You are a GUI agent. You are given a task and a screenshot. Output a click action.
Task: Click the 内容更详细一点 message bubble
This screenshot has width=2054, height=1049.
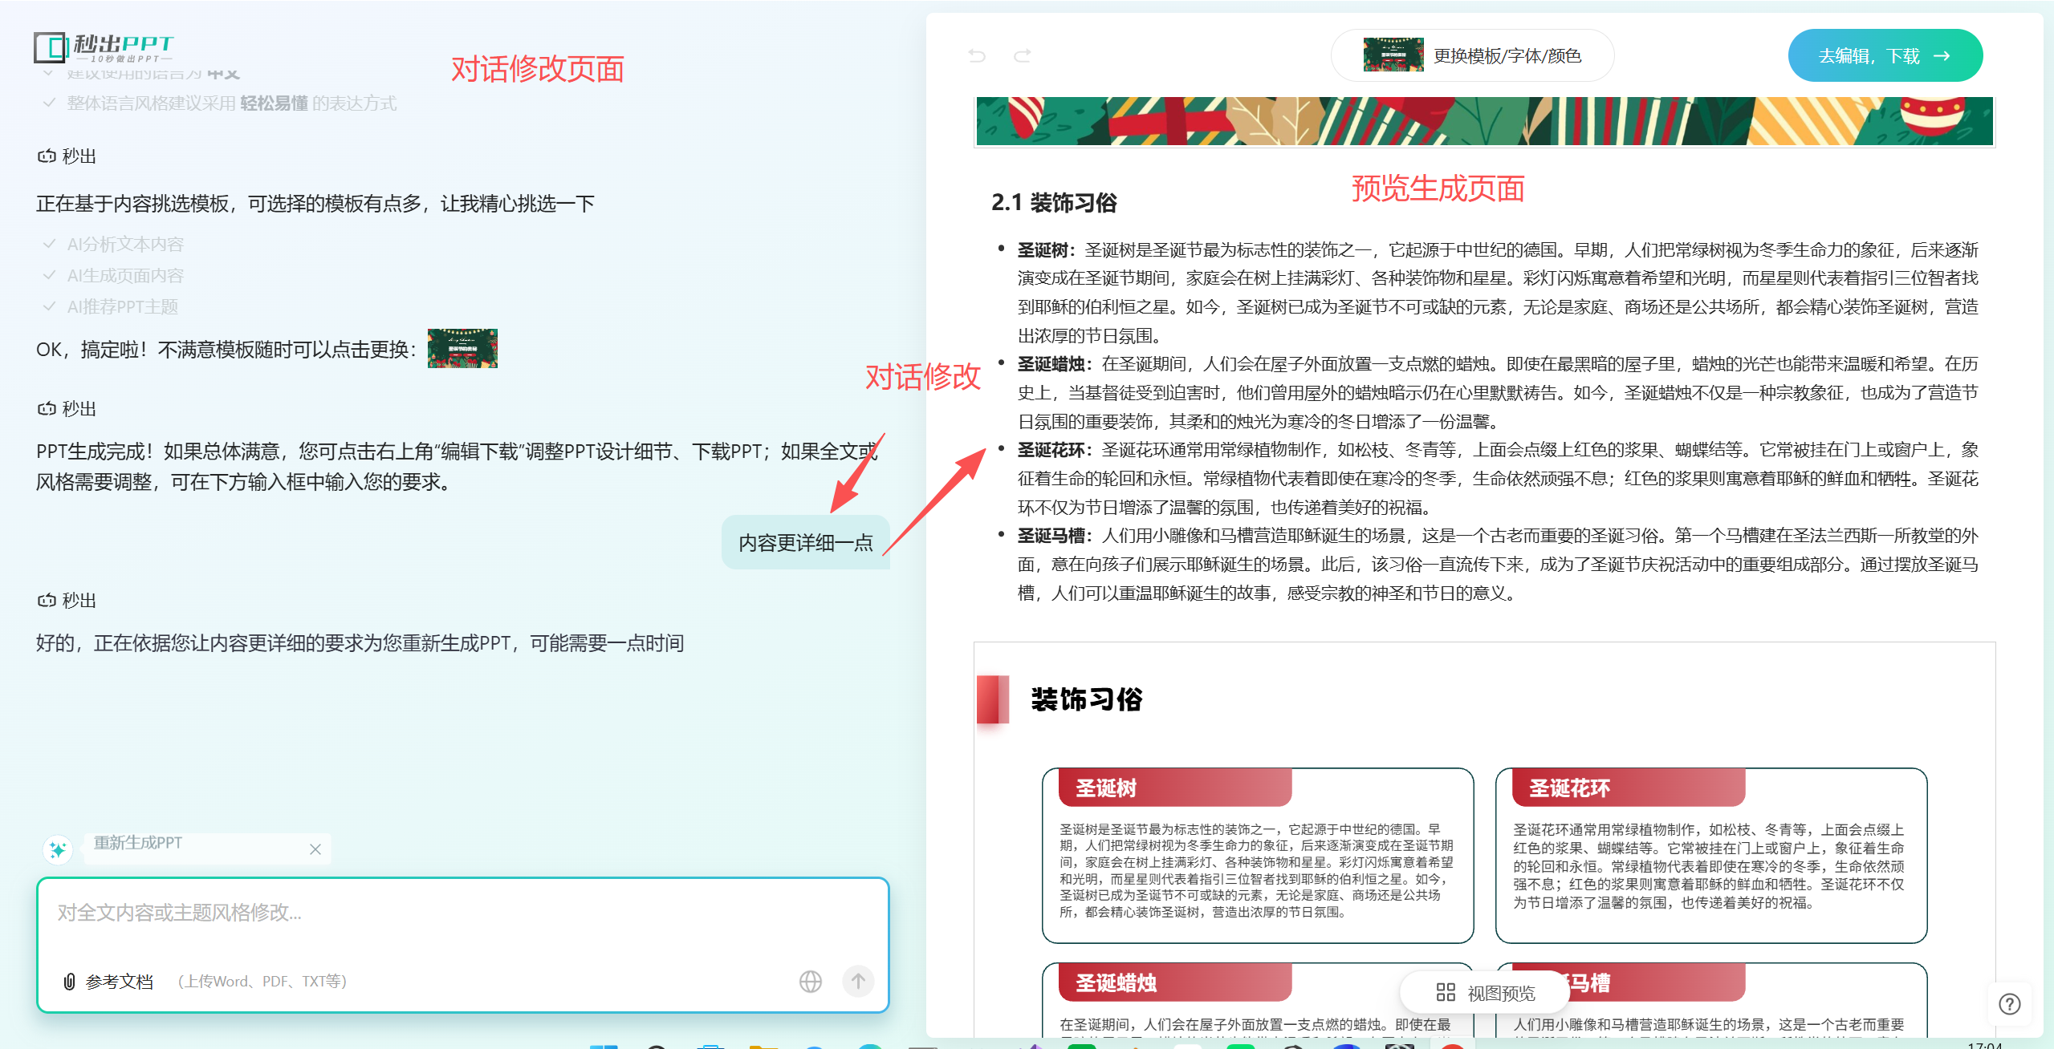(x=805, y=543)
